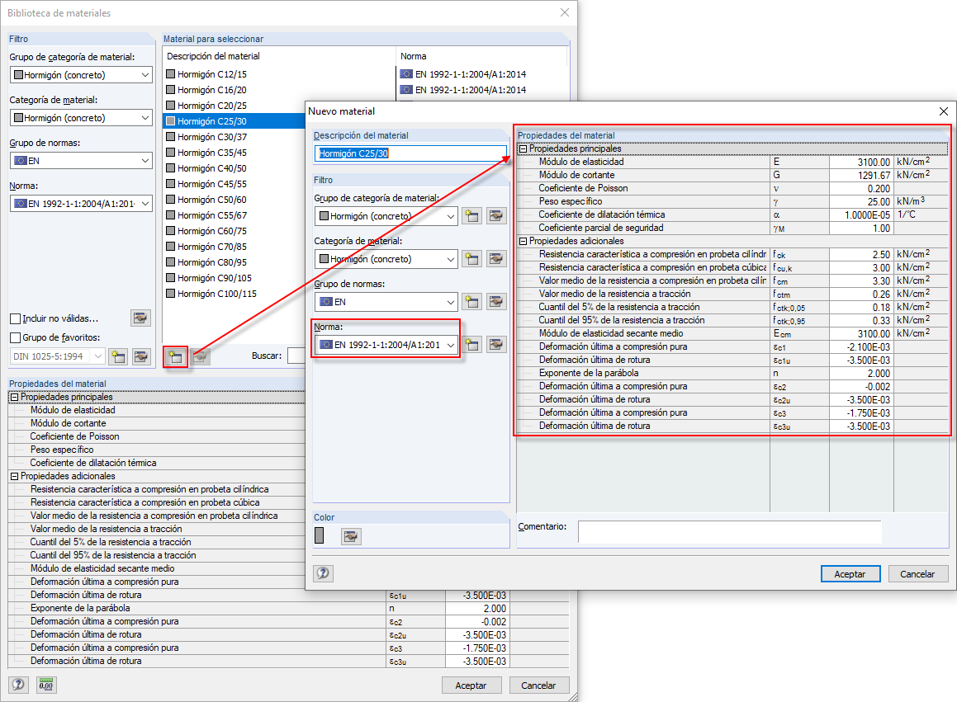Viewport: 957px width, 702px height.
Task: Click Módulo de elasticidad value 3100.00
Action: (x=861, y=163)
